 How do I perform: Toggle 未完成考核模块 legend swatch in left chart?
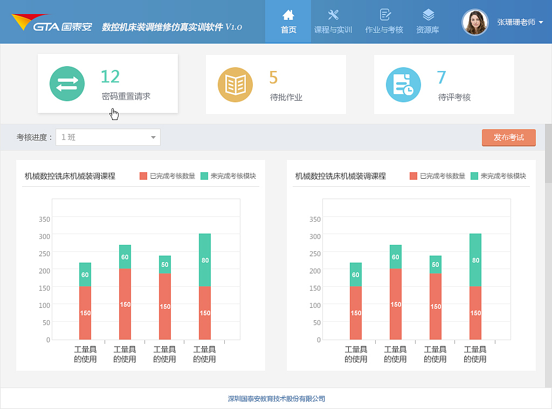204,176
